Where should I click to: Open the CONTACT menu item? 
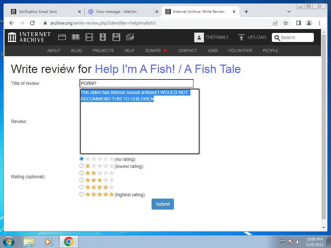(x=187, y=51)
